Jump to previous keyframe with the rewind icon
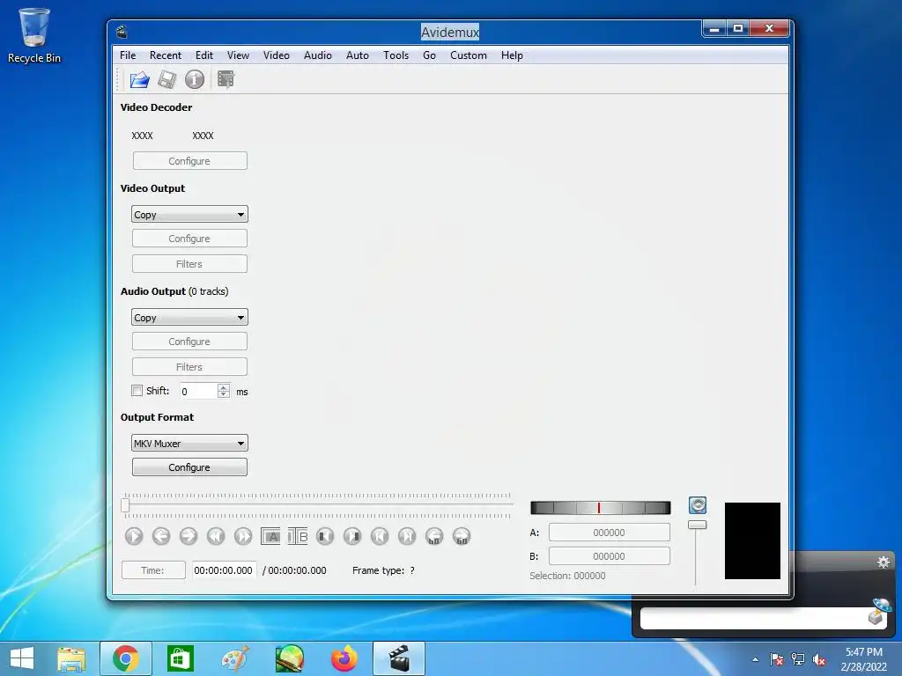The height and width of the screenshot is (676, 902). coord(216,536)
